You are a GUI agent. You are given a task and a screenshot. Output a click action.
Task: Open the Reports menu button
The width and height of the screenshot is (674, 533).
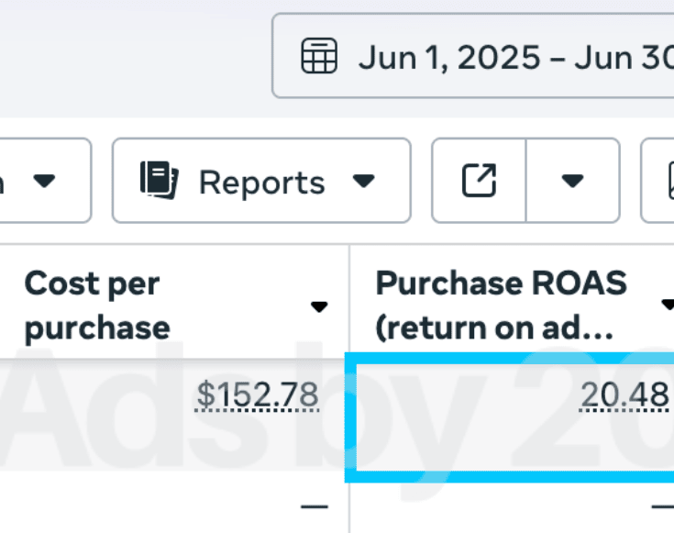pyautogui.click(x=261, y=181)
